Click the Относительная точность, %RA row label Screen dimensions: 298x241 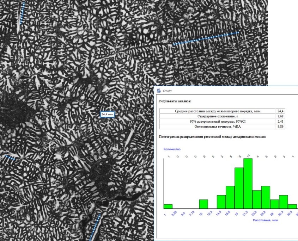click(218, 126)
